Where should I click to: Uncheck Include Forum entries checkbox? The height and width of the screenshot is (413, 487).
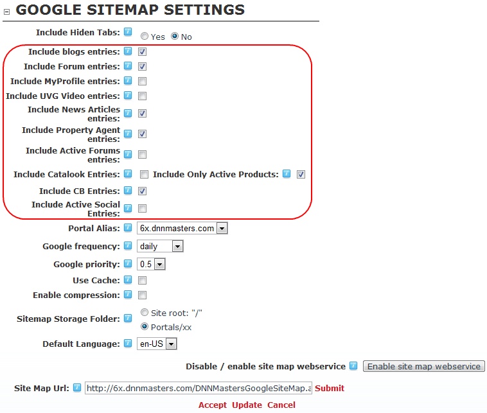(x=142, y=66)
